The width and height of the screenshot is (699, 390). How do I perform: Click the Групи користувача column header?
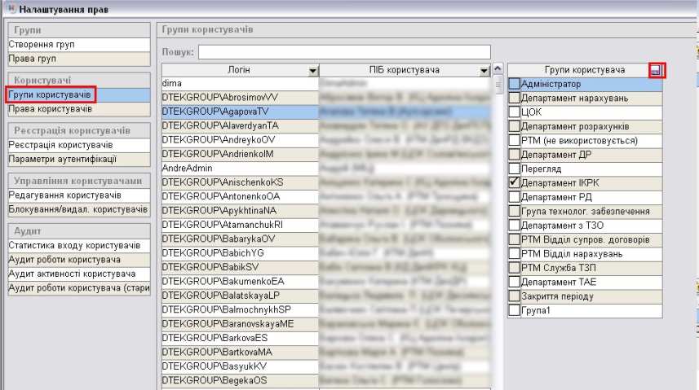coord(584,71)
